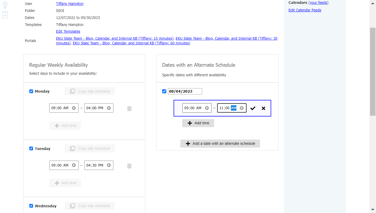Click Wednesday Copy day schedule button
The height and width of the screenshot is (213, 376).
pos(90,206)
